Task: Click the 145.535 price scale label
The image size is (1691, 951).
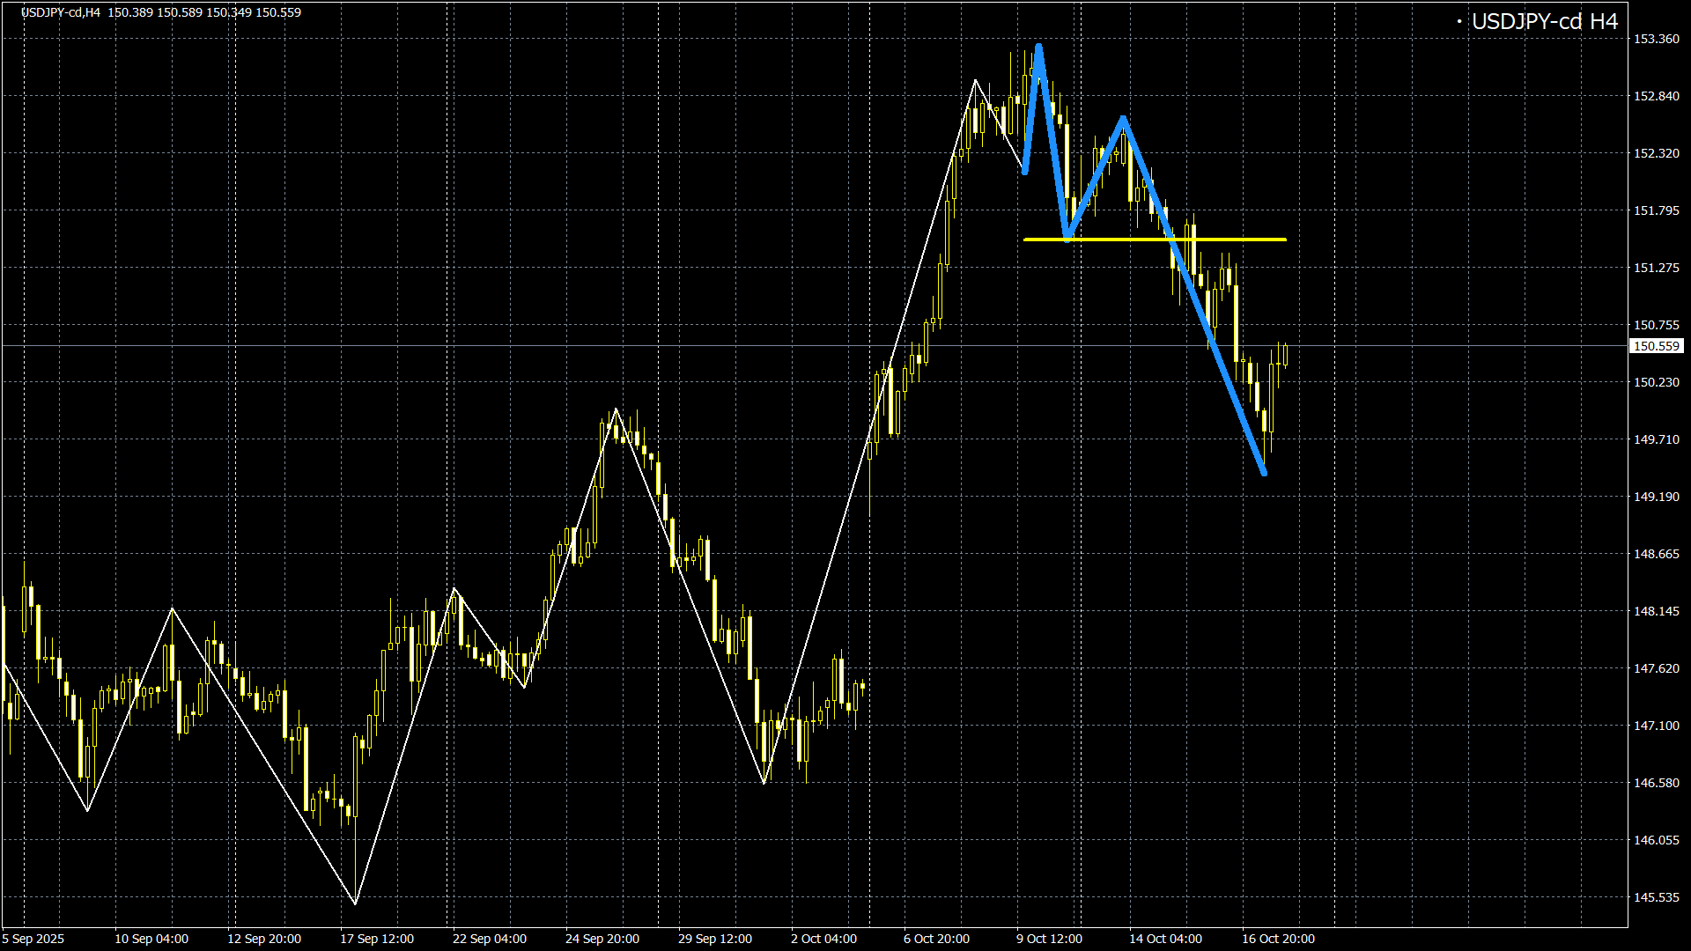Action: [1657, 897]
